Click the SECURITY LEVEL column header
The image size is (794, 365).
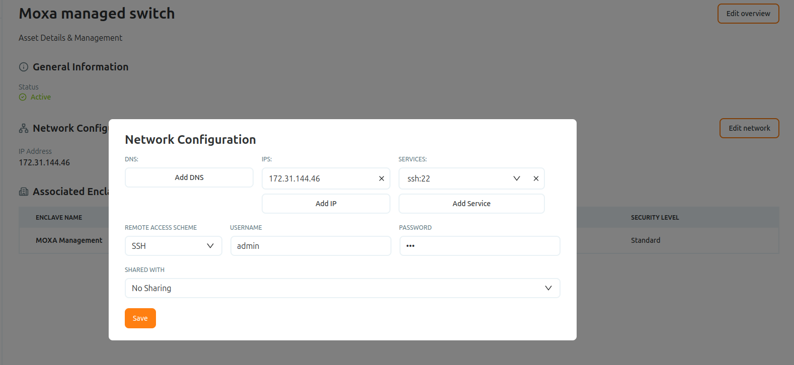pos(655,218)
